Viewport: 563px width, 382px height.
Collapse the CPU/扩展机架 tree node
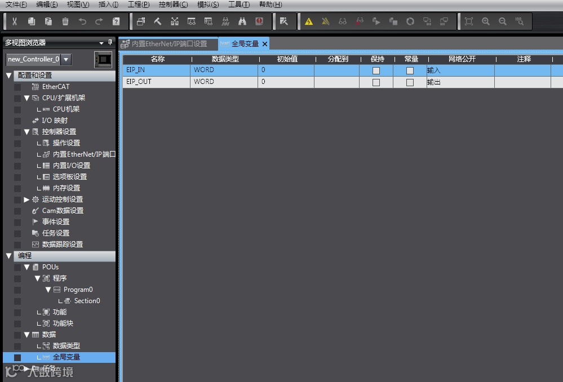pyautogui.click(x=26, y=97)
